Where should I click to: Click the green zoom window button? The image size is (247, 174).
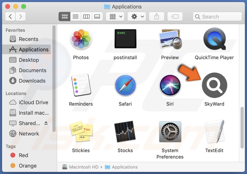pos(24,7)
